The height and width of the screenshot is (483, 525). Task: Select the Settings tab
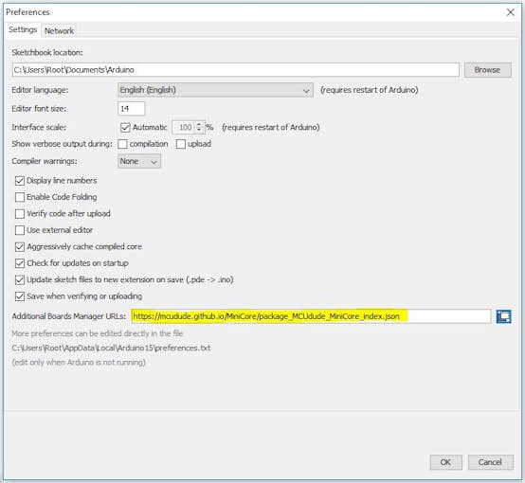coord(23,29)
